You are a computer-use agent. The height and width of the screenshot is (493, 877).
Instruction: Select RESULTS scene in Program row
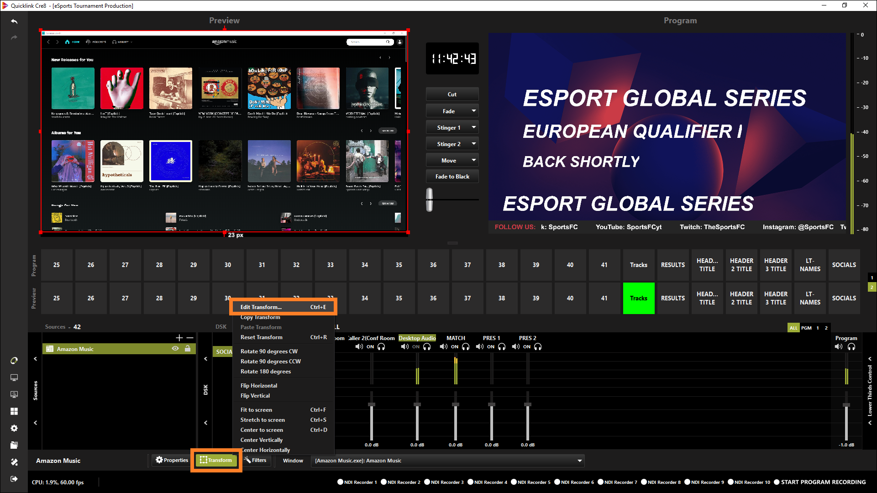pyautogui.click(x=673, y=265)
